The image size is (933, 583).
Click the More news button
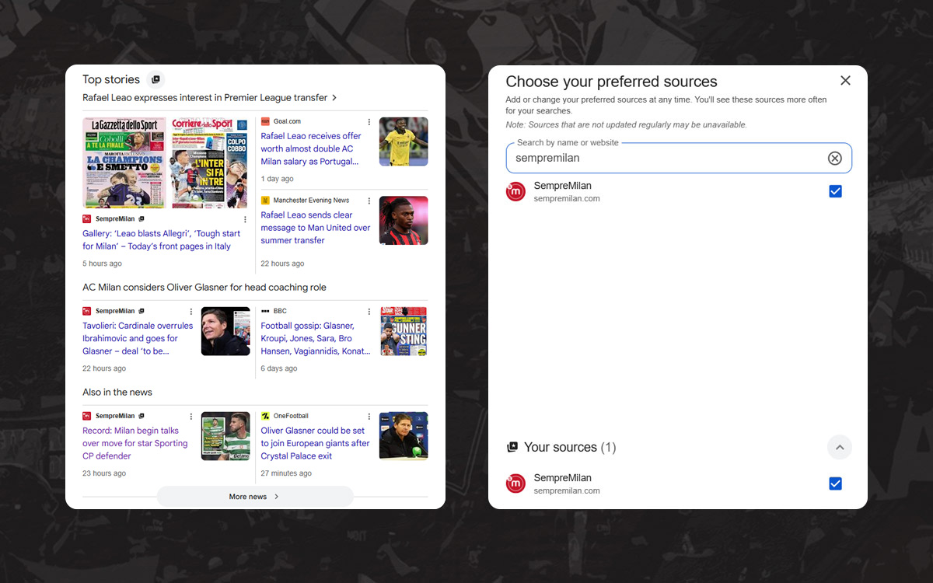coord(255,496)
